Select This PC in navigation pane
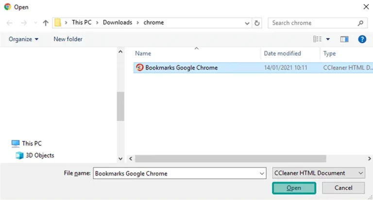Screen dimensions: 373x200 (x=26, y=143)
